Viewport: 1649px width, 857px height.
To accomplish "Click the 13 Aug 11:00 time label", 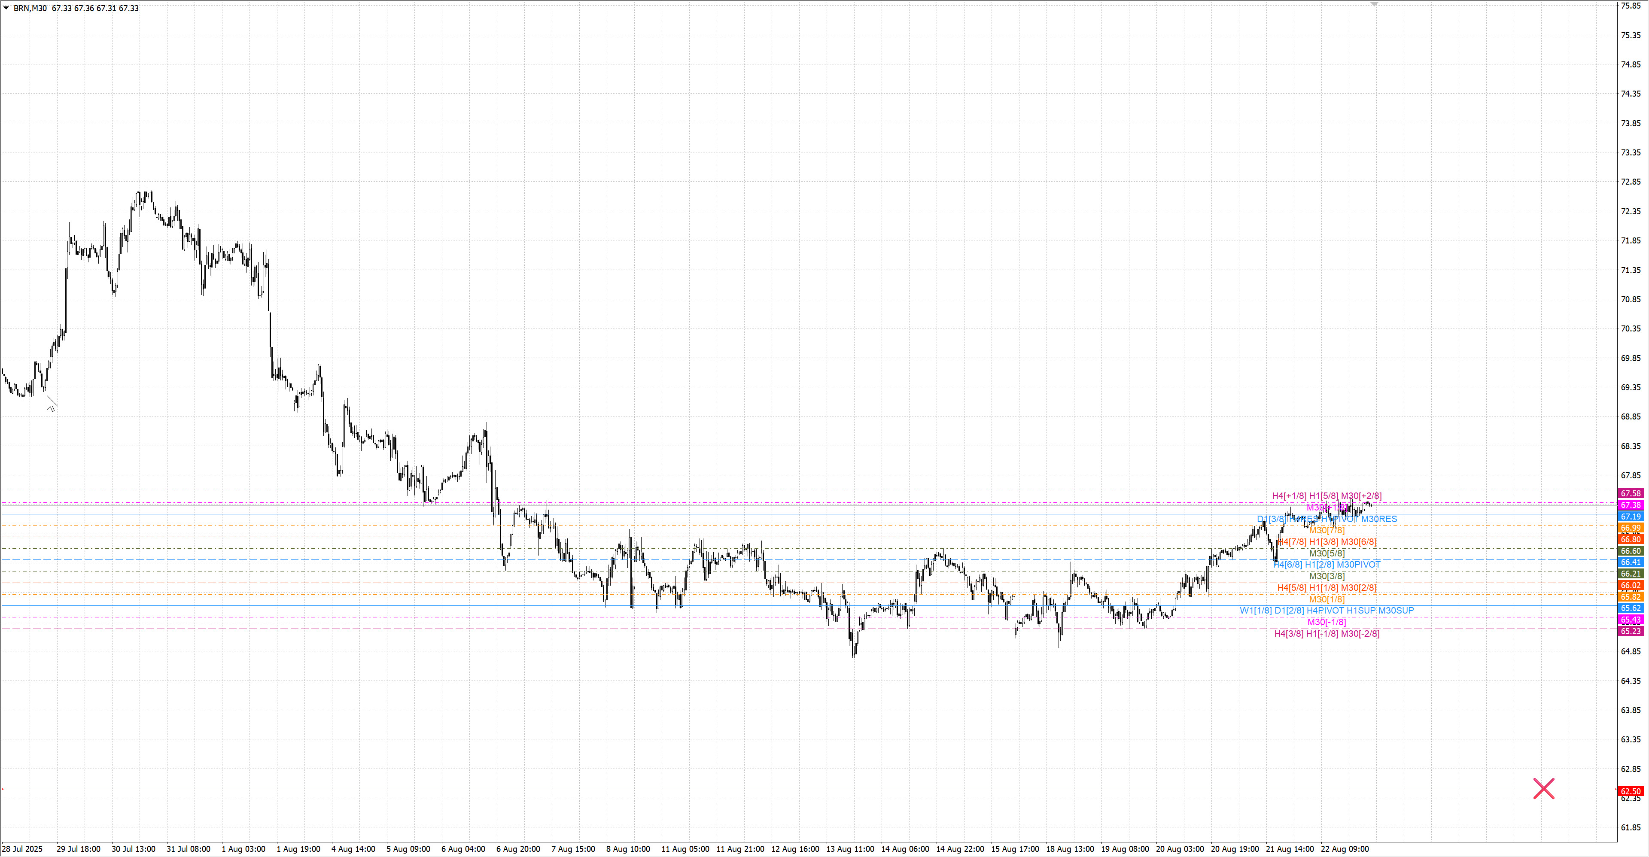I will (849, 849).
